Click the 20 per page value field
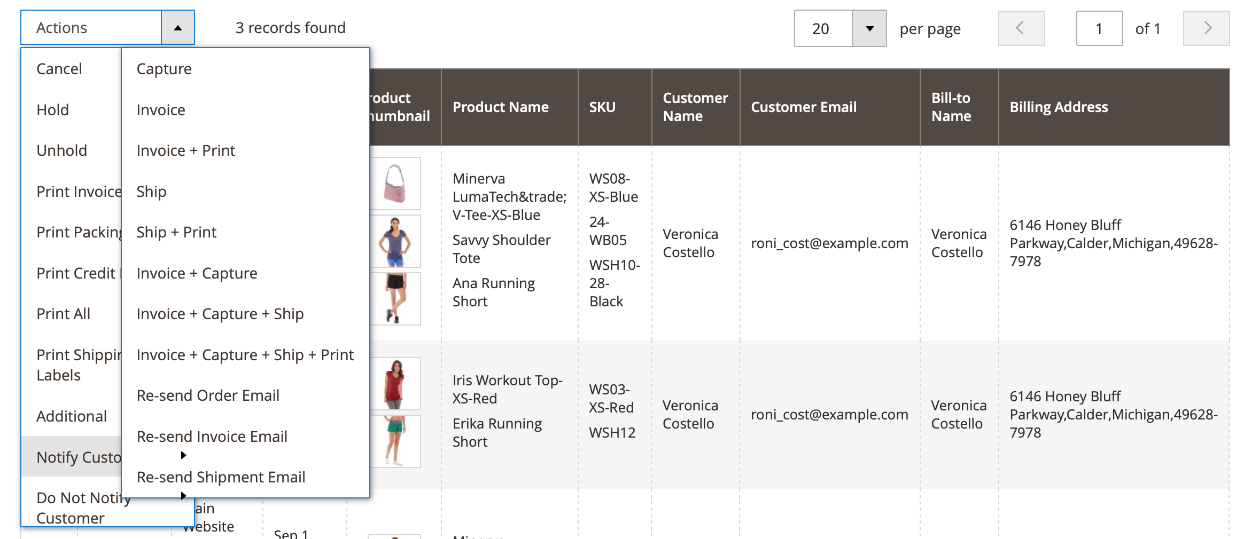 823,29
